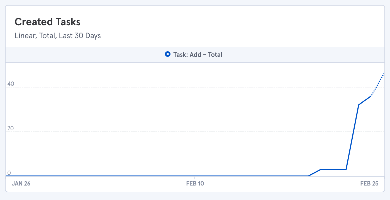
Task: Click the x-axis tick mark above FEB 10
Action: pos(195,177)
